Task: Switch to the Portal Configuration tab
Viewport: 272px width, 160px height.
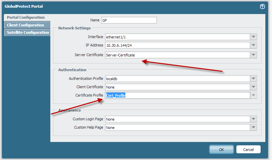Action: [27, 17]
